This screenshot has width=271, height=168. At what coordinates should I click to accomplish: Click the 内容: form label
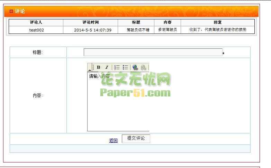click(x=38, y=95)
